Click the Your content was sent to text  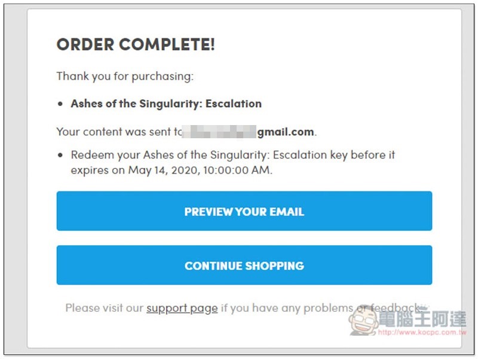tap(119, 132)
